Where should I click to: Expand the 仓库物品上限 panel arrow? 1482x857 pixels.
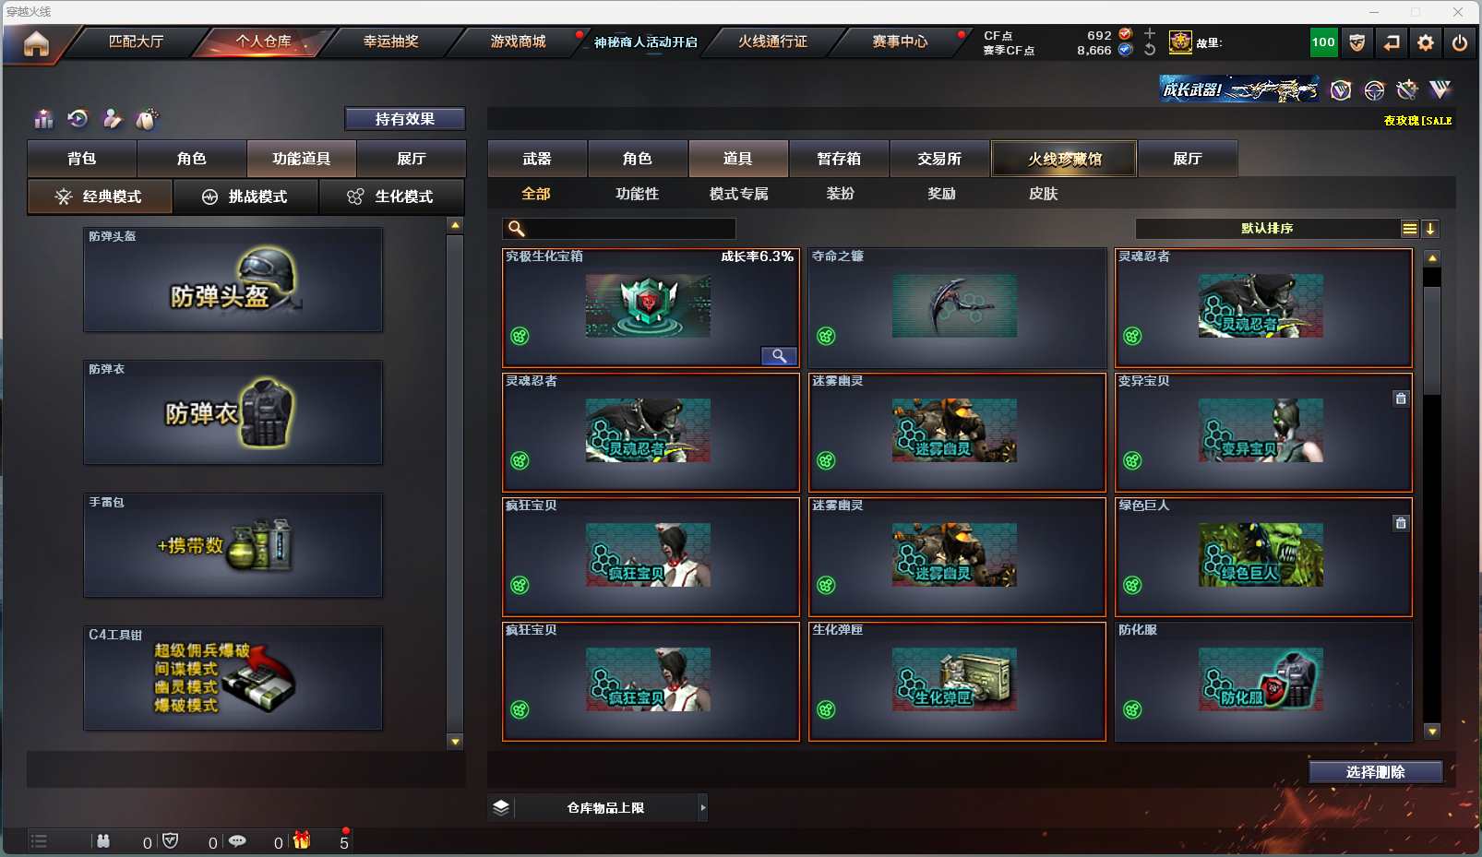[703, 808]
